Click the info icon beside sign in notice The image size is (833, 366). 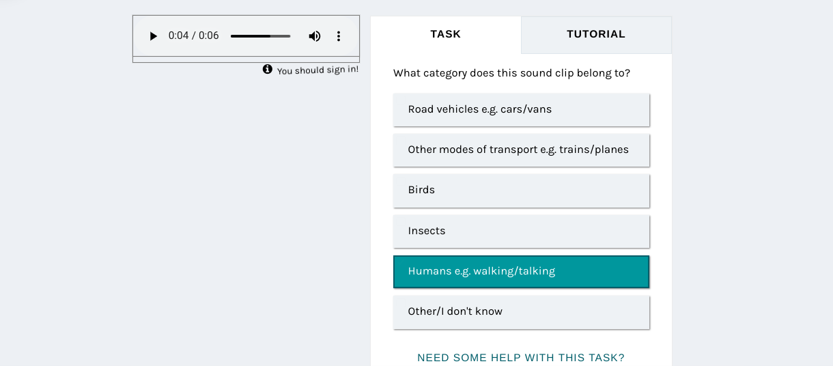point(268,69)
